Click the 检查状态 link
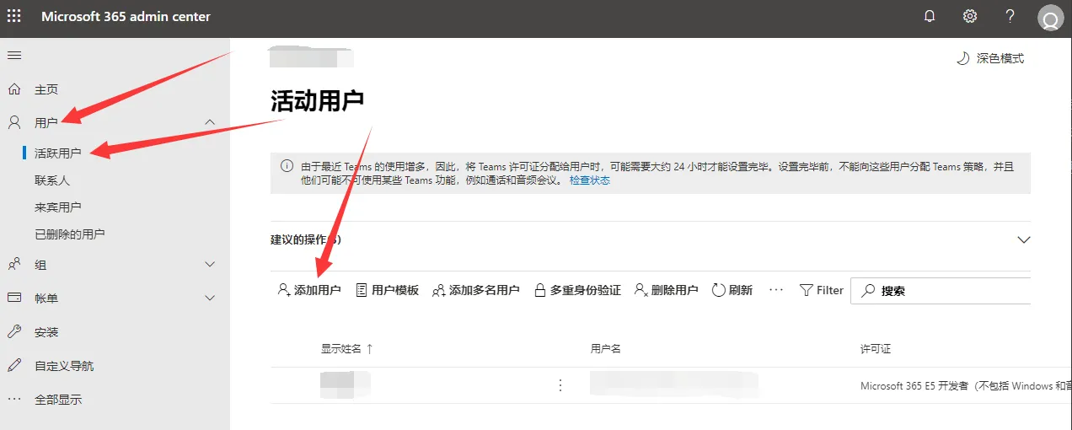This screenshot has height=430, width=1072. pyautogui.click(x=590, y=180)
